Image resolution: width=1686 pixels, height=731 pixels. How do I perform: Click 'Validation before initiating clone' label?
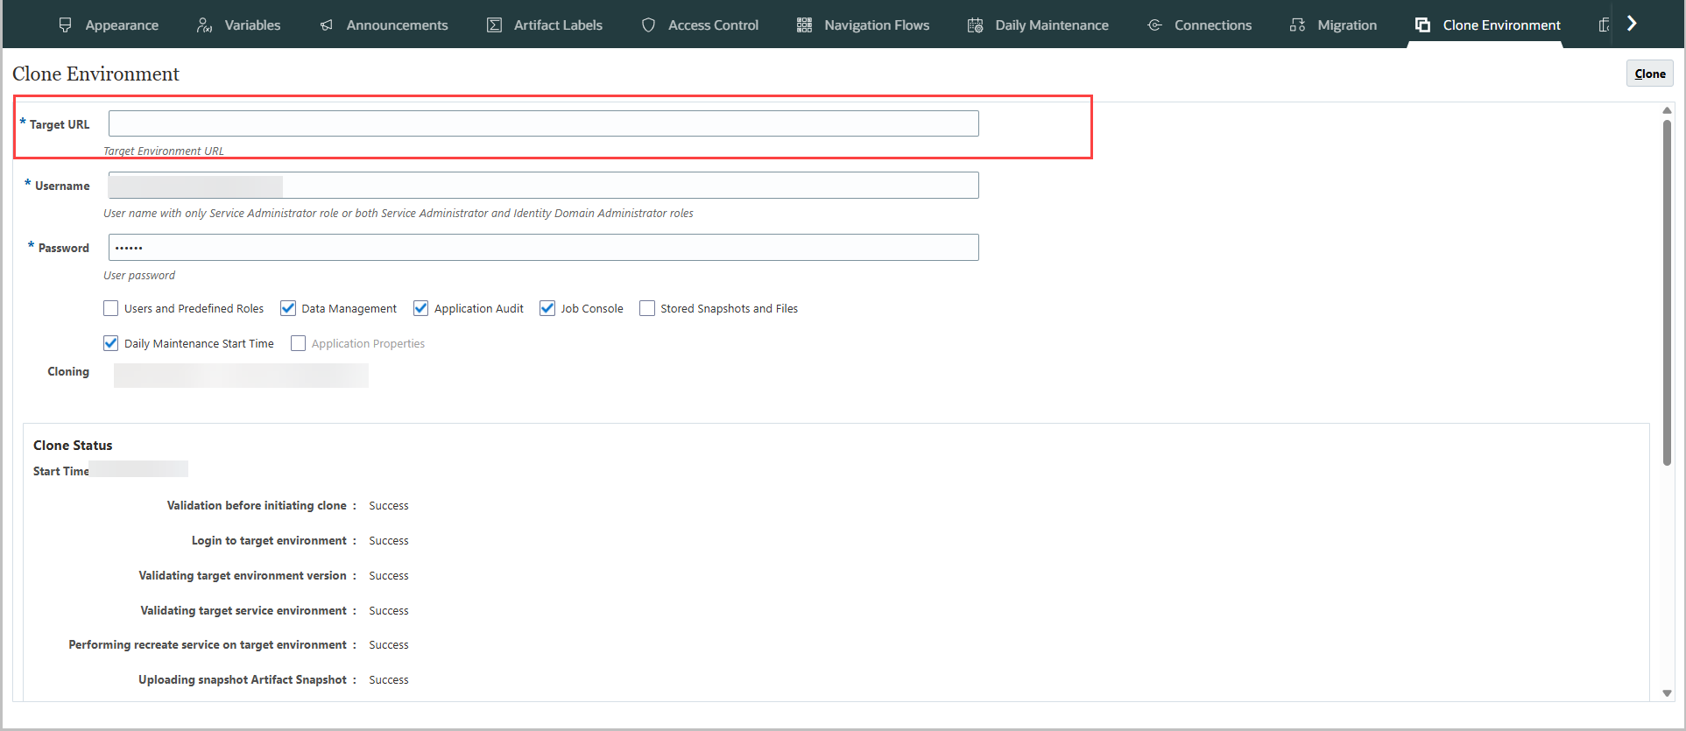click(257, 506)
